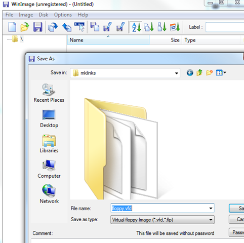Click the Label input field
244x243 pixels.
[x=225, y=27]
